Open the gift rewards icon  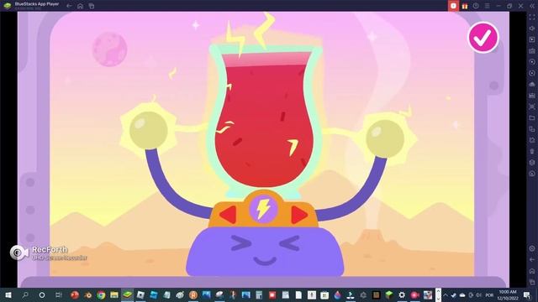[465, 6]
